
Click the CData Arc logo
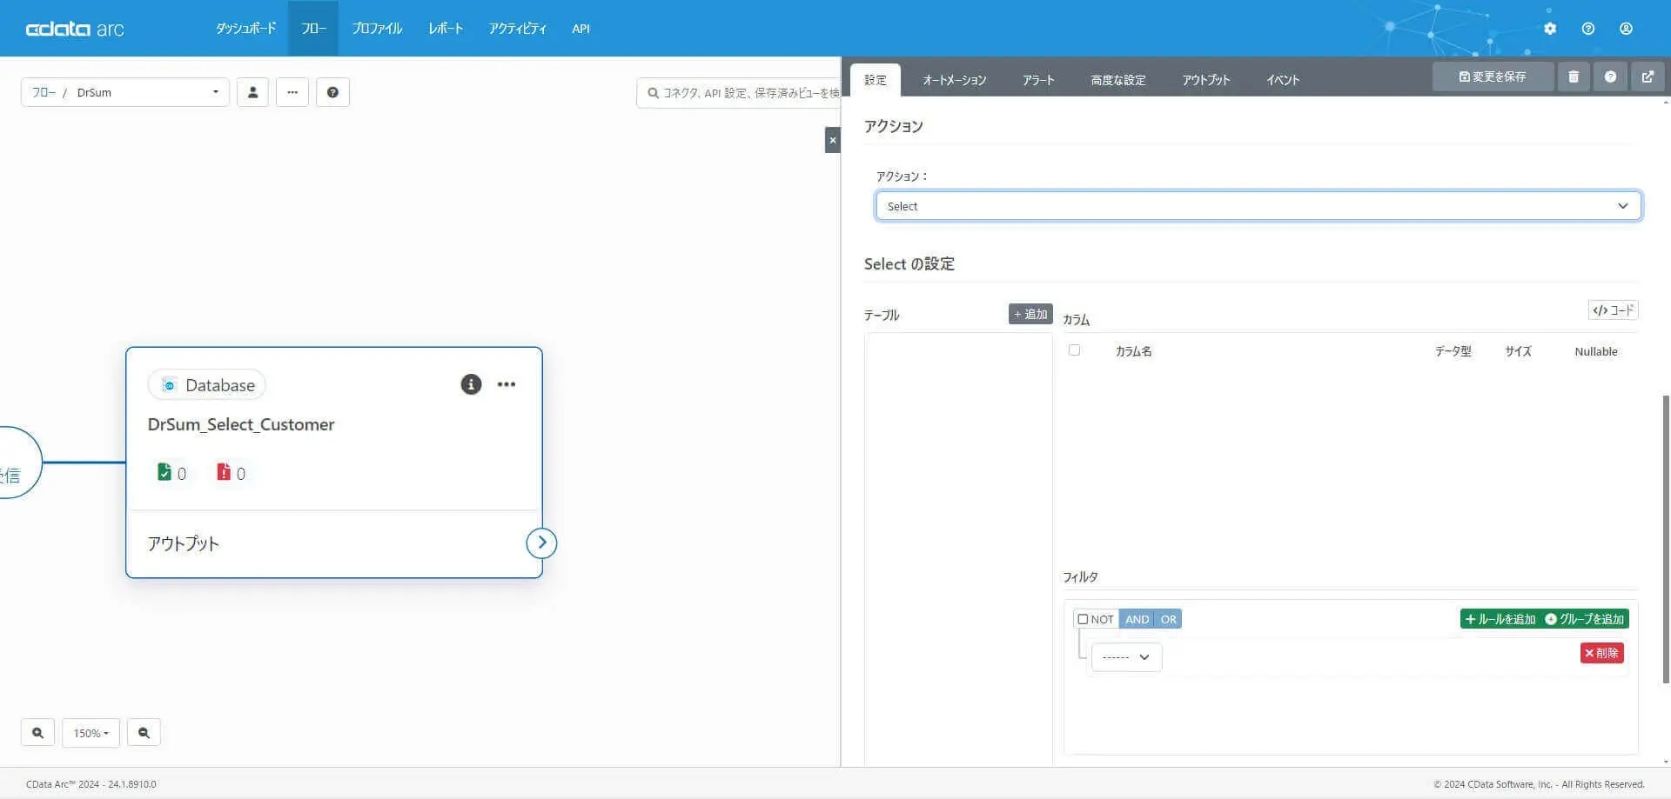click(75, 29)
